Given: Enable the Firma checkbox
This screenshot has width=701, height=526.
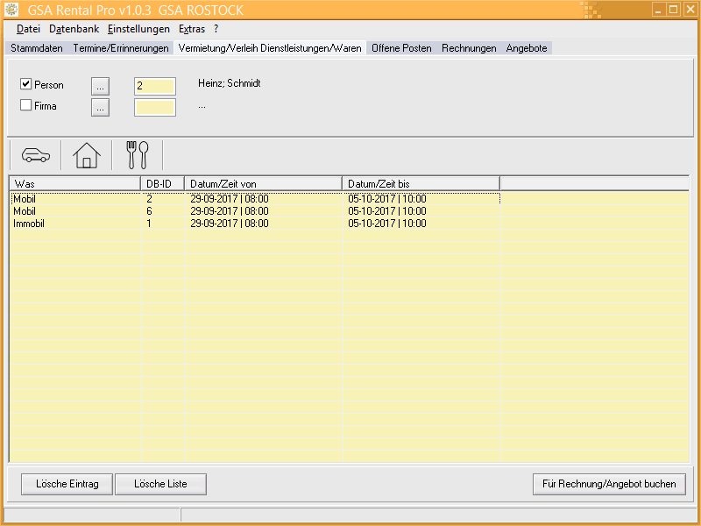Looking at the screenshot, I should (26, 106).
